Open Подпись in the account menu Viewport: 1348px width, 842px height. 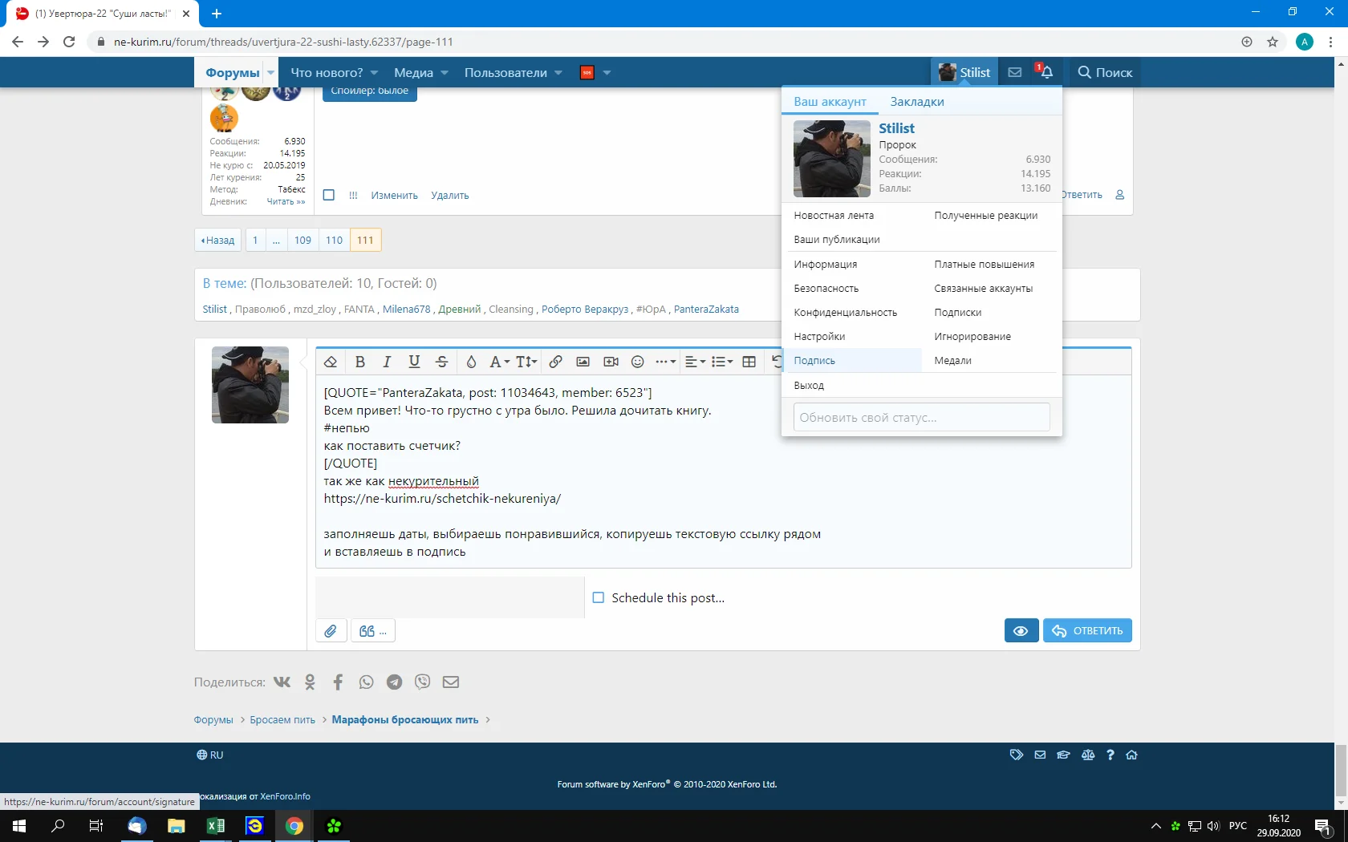(852, 361)
